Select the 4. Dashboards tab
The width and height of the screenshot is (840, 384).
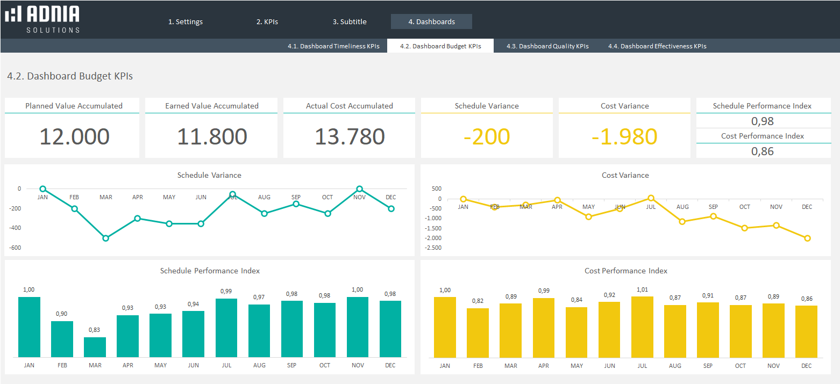click(x=431, y=21)
